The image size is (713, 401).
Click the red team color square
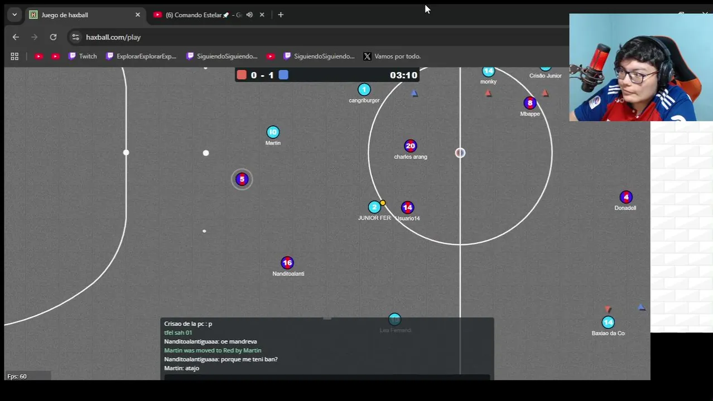[242, 75]
